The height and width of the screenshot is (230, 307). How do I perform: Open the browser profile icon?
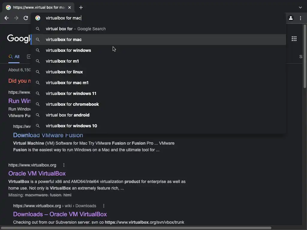click(x=291, y=18)
